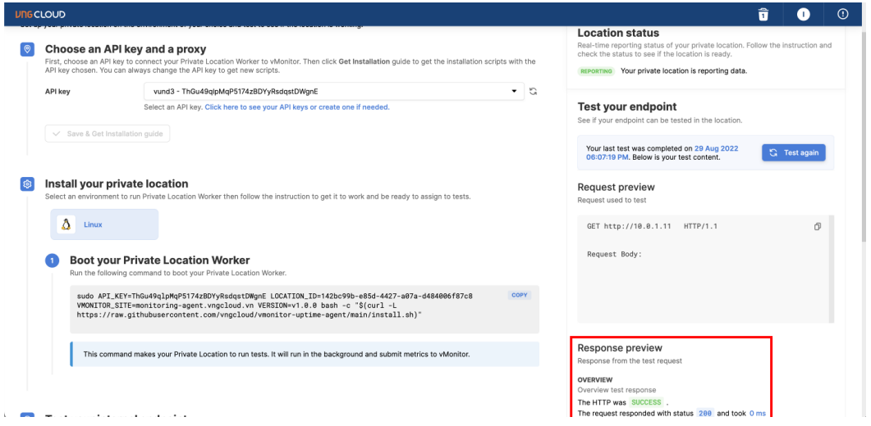Click the API key dropdown arrow
Screen dimensions: 871x426
click(514, 92)
